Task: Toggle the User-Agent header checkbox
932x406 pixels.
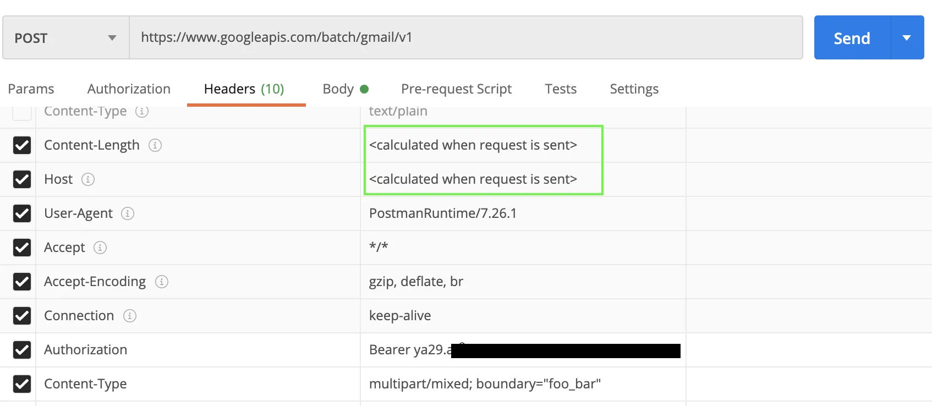Action: tap(22, 213)
